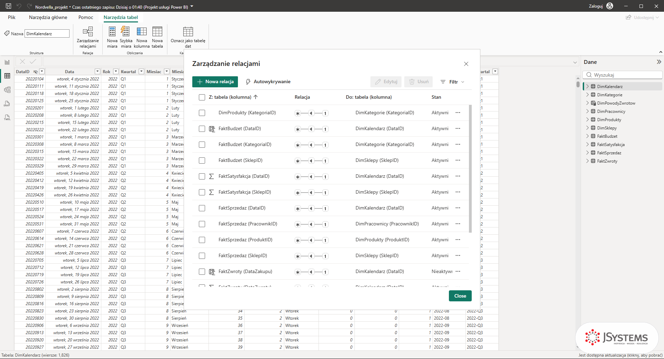Expand the DimSklepy table in Dane pane
Screen dimensions: 664x359
[587, 128]
